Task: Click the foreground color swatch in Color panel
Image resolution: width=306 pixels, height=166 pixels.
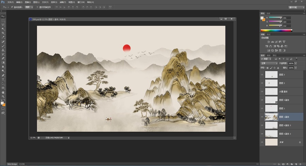Action: pyautogui.click(x=262, y=18)
